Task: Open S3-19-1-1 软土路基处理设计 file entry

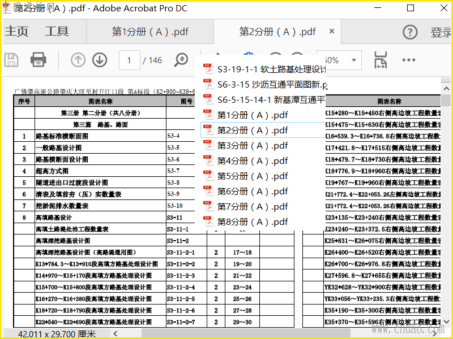Action: coord(264,69)
